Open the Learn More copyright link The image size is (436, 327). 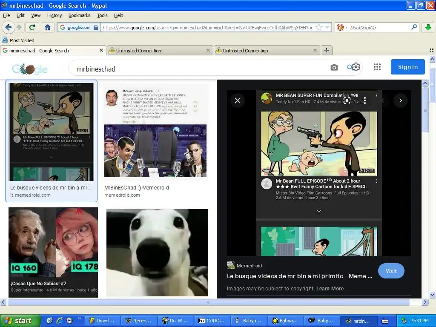pyautogui.click(x=330, y=288)
